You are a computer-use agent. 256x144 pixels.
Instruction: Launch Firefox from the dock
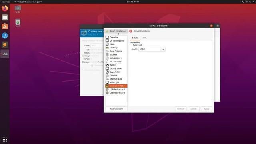(5, 8)
